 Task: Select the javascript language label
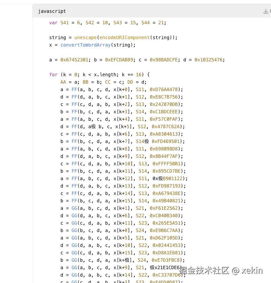pos(52,11)
